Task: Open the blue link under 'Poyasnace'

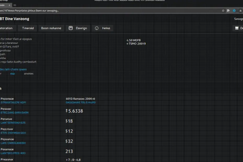Action: click(13, 102)
